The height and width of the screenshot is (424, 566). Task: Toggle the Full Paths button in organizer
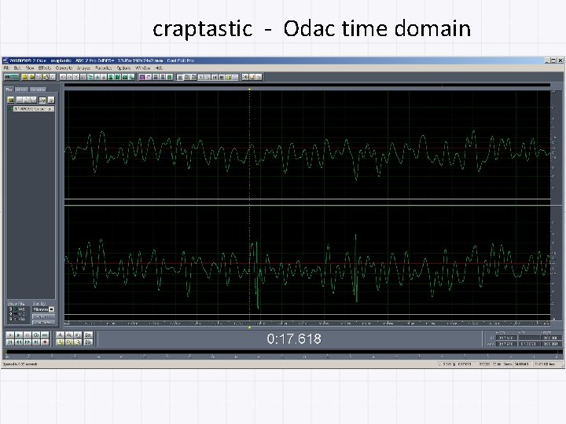tap(43, 323)
